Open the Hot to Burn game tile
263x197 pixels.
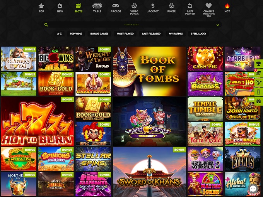click(x=38, y=121)
